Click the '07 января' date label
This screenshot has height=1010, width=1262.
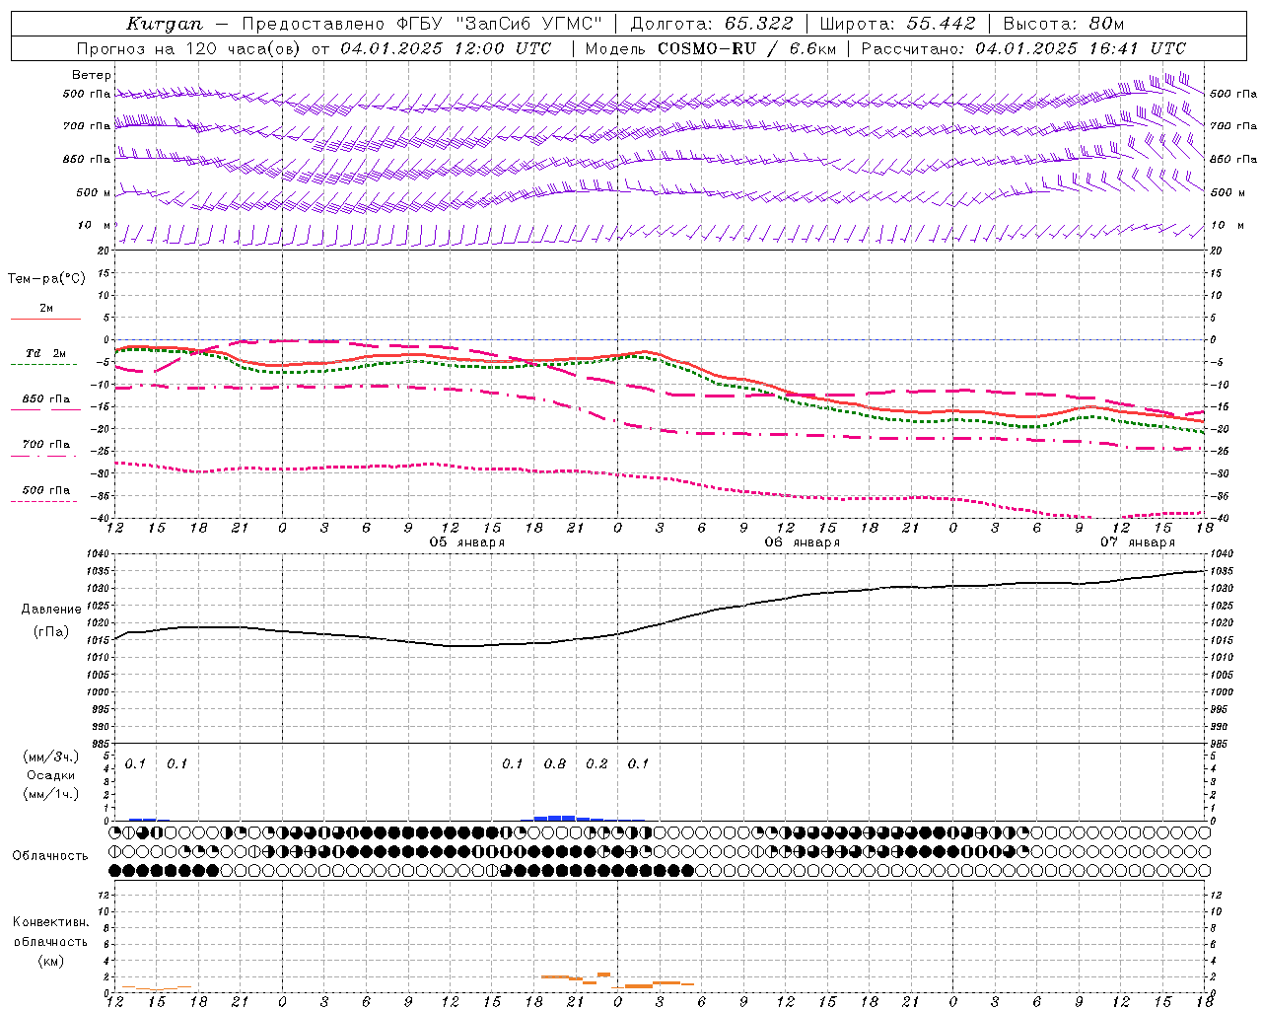pyautogui.click(x=1138, y=542)
